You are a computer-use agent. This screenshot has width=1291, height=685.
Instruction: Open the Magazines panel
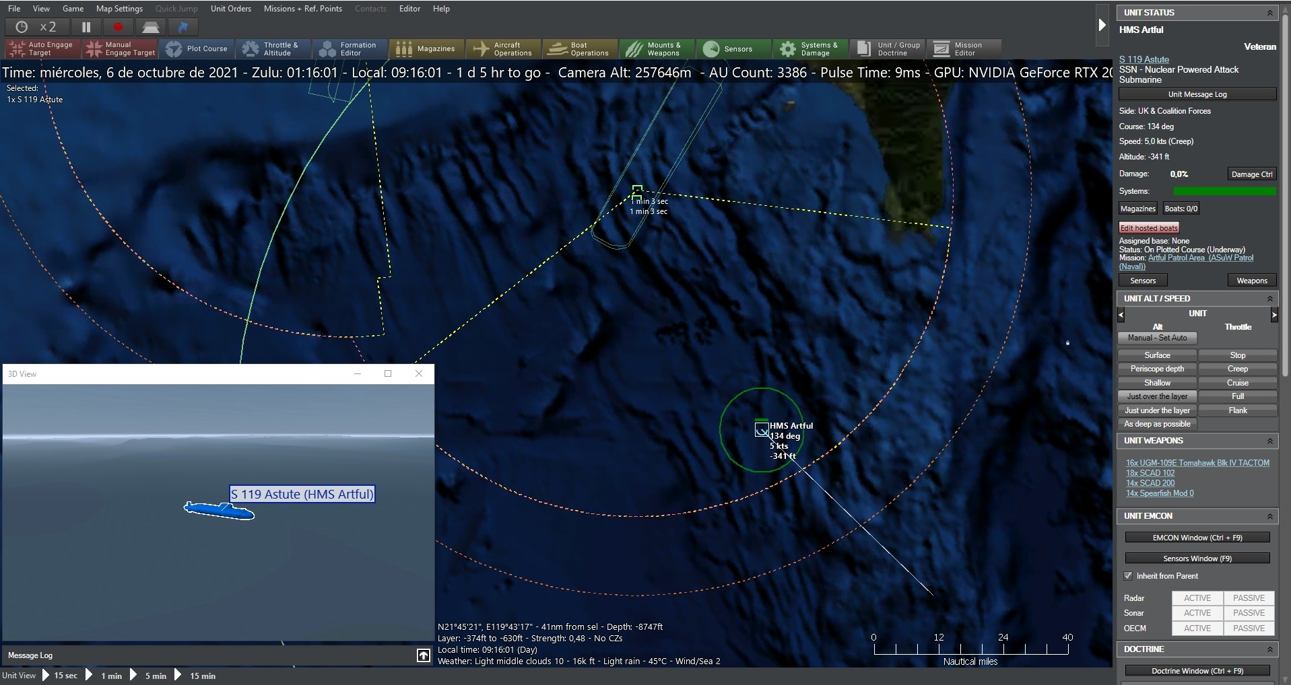click(426, 48)
